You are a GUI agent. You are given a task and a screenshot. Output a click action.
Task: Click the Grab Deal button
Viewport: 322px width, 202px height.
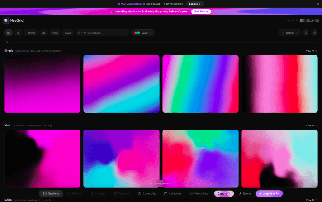(201, 11)
